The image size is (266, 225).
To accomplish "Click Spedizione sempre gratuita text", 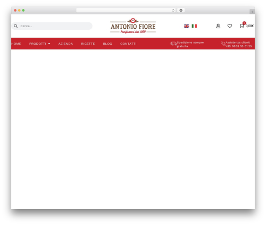I will 190,44.
